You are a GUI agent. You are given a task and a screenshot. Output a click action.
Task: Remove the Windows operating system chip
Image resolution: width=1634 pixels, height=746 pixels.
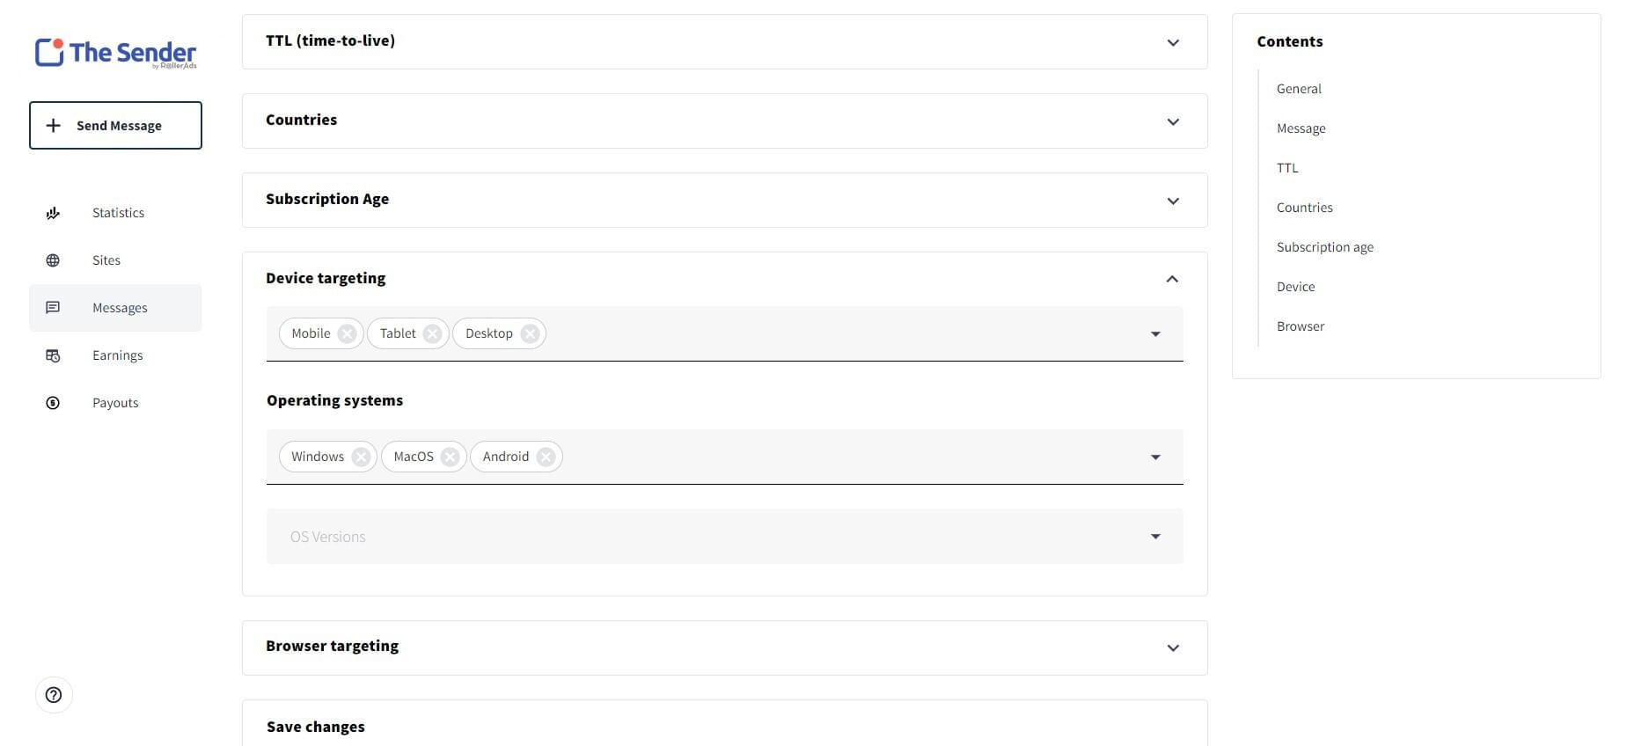tap(361, 457)
